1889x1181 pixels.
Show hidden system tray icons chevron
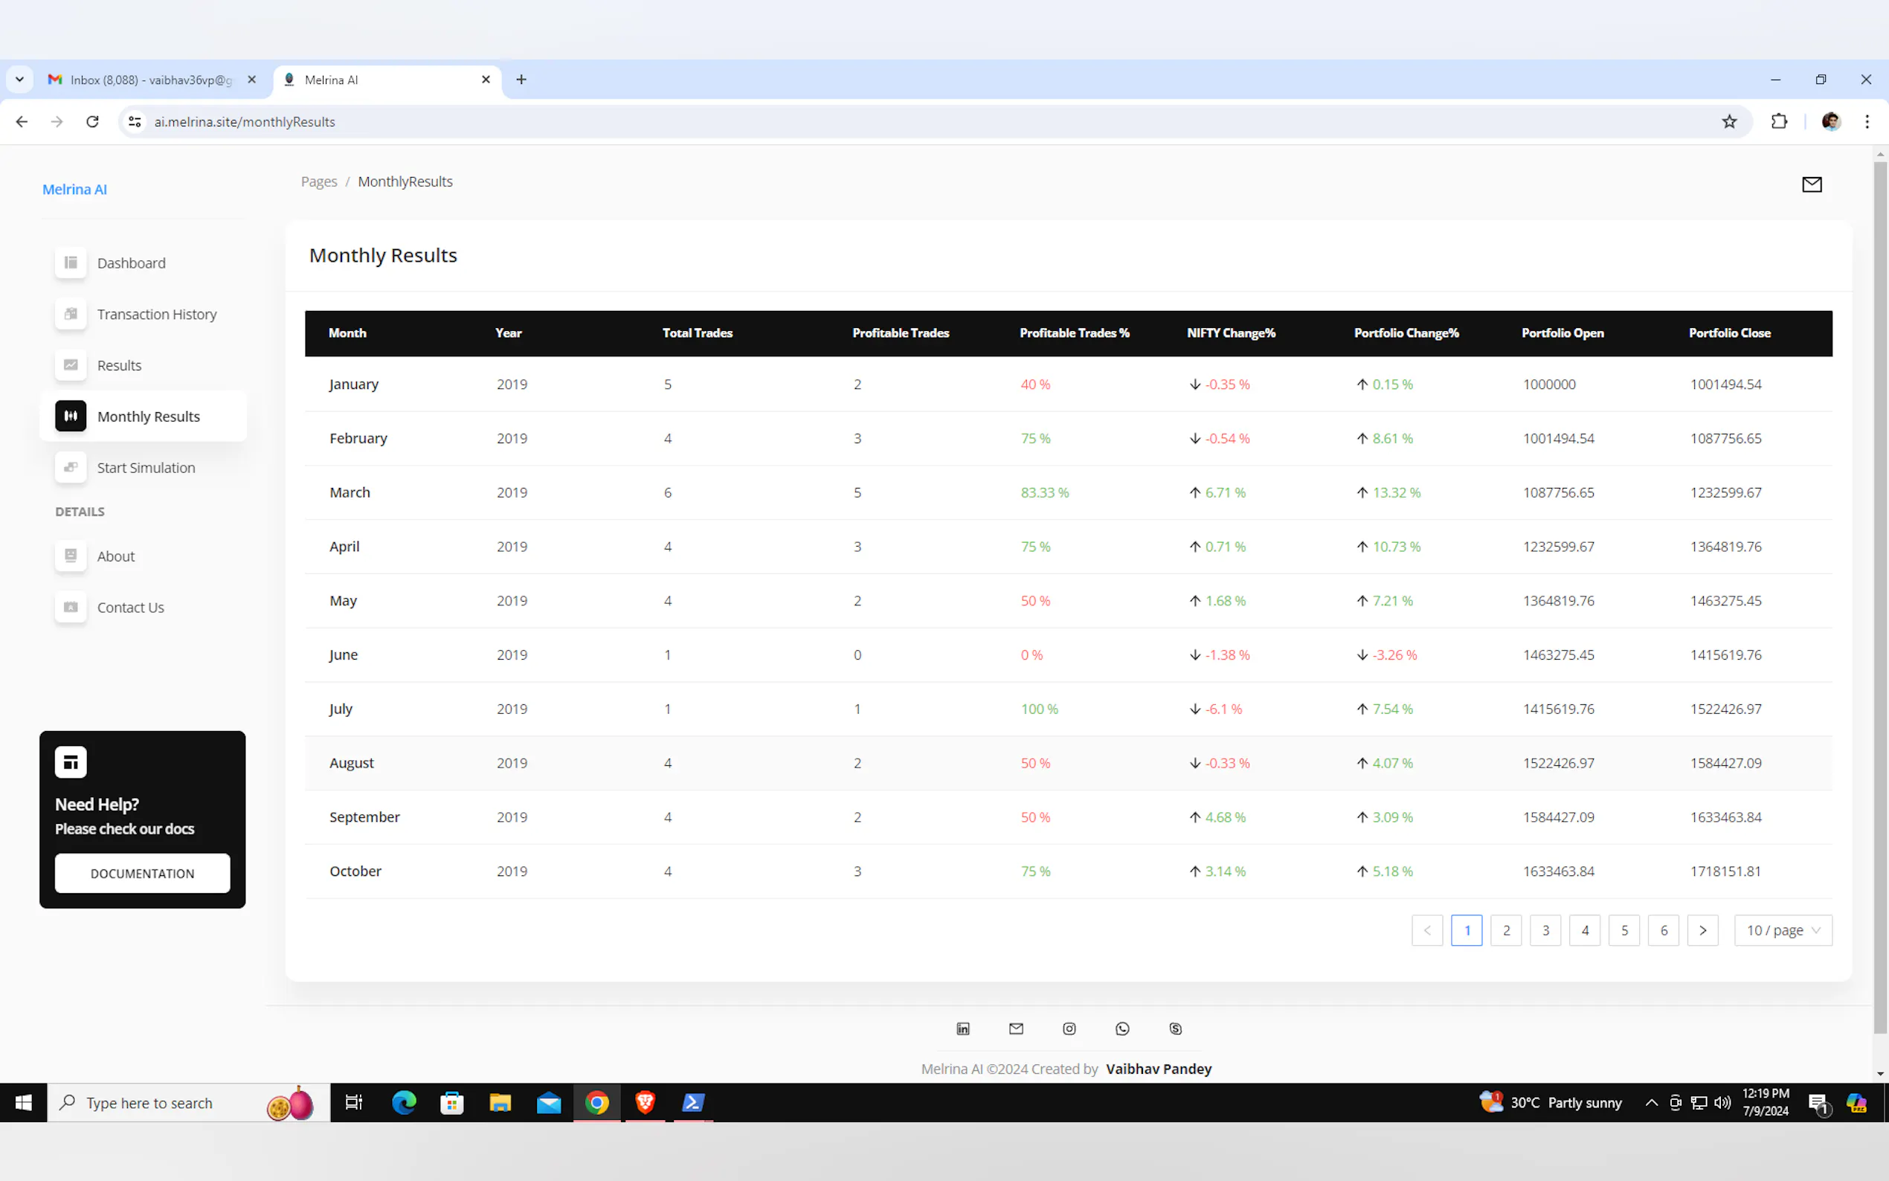[x=1651, y=1103]
